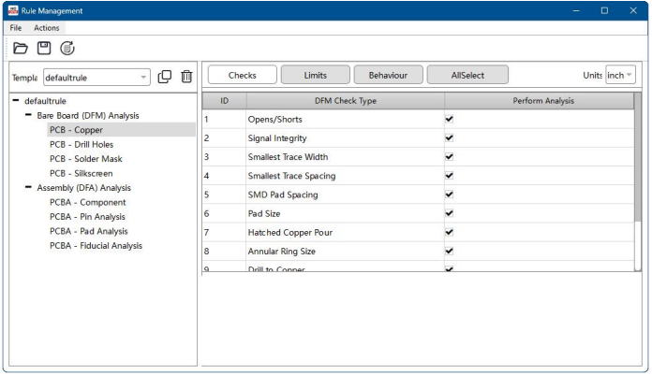
Task: Click the save disk toolbar icon
Action: click(x=43, y=48)
